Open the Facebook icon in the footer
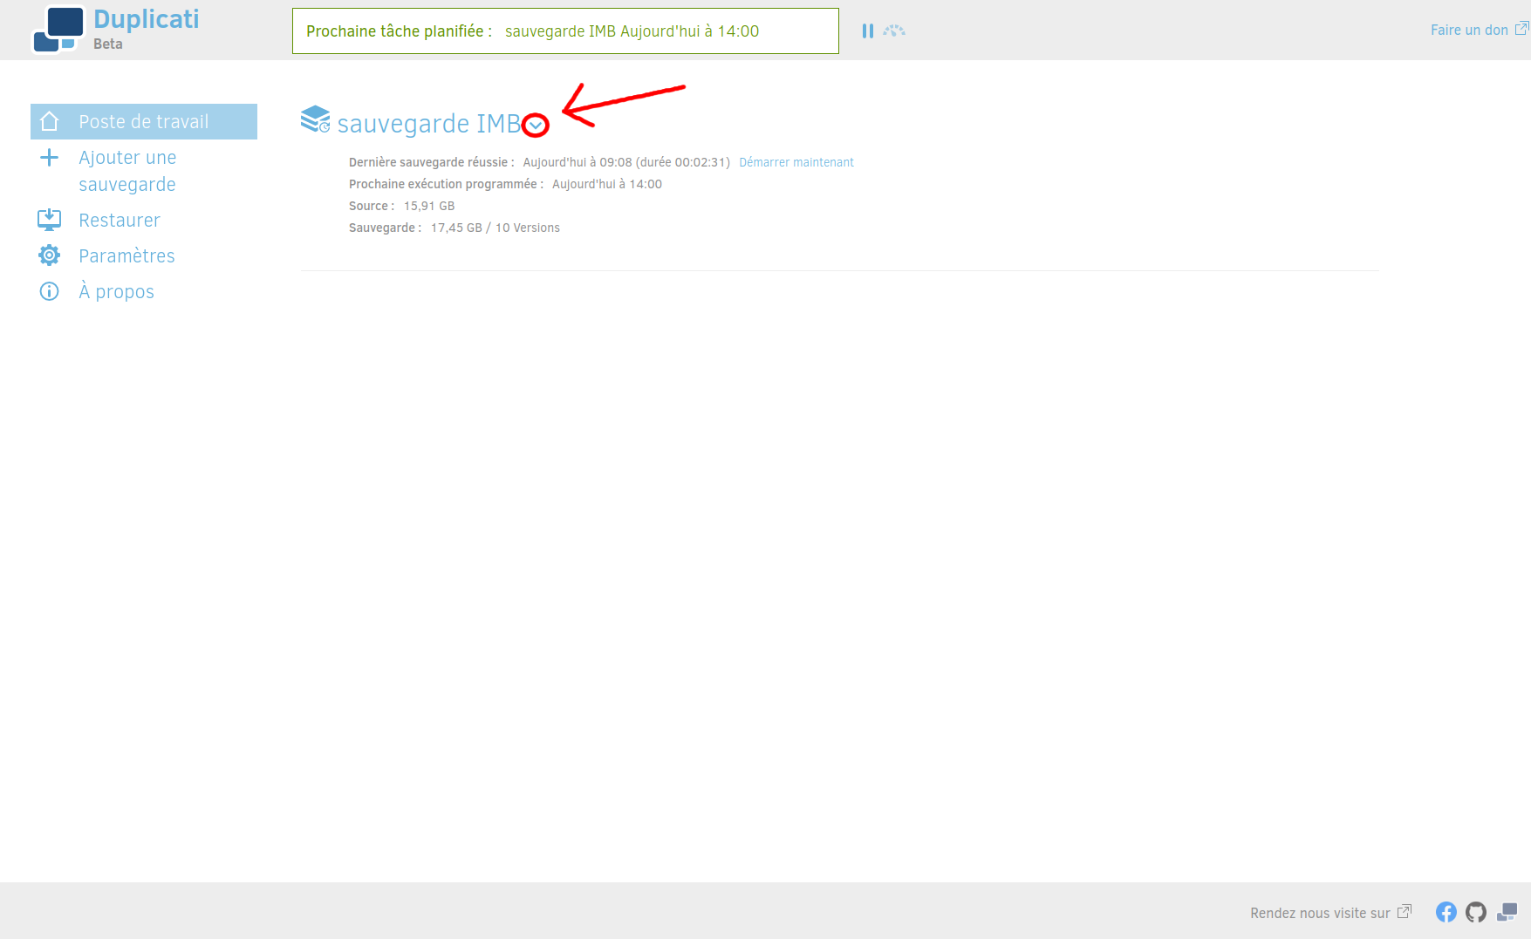This screenshot has width=1531, height=939. click(1446, 912)
